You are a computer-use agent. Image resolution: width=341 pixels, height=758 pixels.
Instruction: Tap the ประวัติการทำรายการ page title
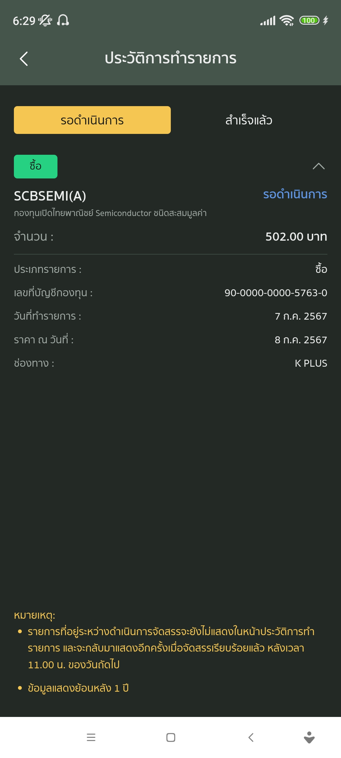(170, 58)
